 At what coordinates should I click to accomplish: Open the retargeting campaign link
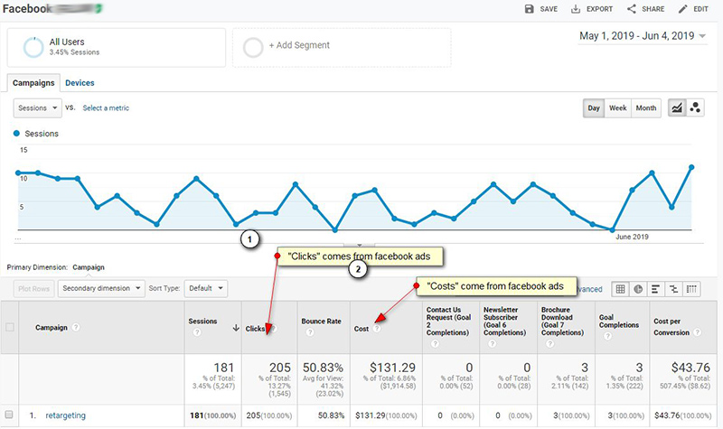66,416
